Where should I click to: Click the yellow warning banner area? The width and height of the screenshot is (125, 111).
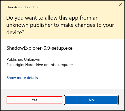coord(62,20)
